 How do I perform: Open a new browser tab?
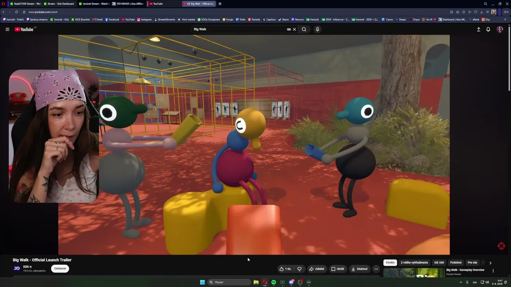[x=220, y=4]
